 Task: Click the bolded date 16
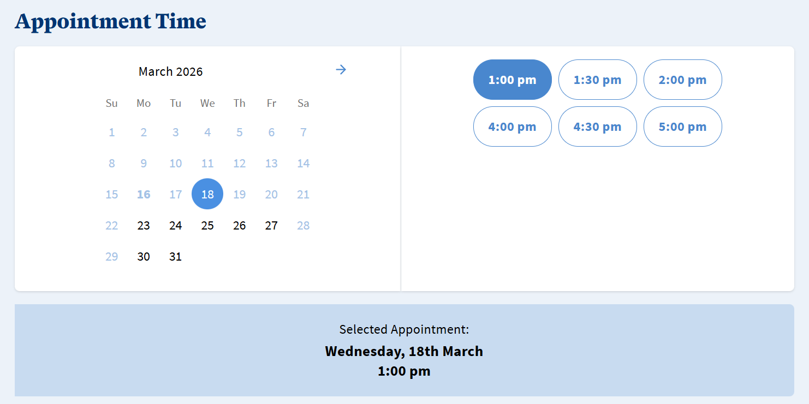click(144, 195)
